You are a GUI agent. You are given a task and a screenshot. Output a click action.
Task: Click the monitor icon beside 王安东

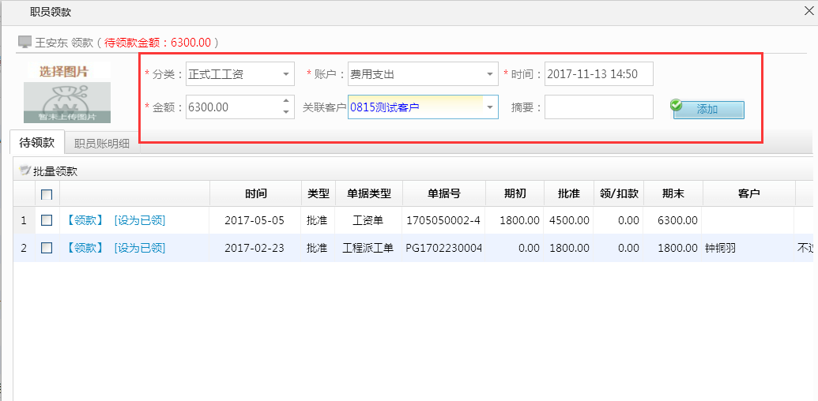click(x=25, y=42)
